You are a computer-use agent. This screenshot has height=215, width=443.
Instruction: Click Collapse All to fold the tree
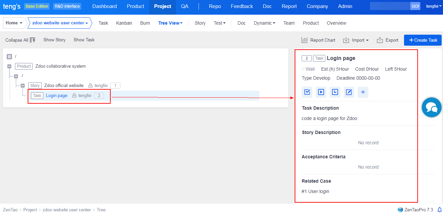[x=20, y=40]
